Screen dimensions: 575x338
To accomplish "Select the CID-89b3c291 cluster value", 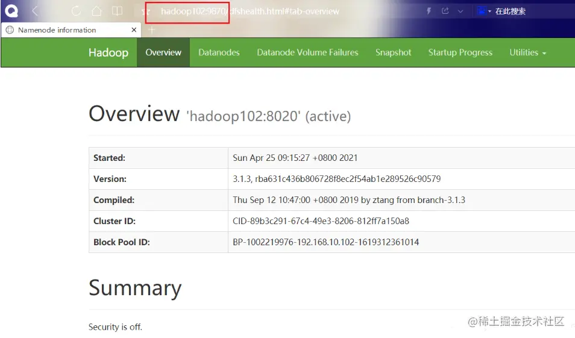I will tap(321, 221).
